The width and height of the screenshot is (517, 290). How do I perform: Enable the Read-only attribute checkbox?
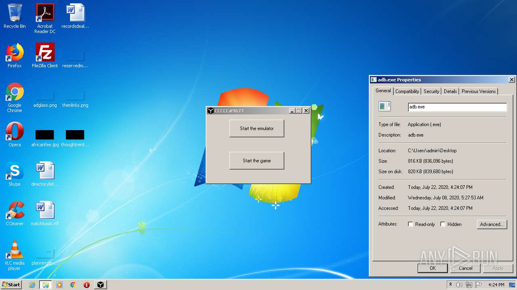[410, 224]
